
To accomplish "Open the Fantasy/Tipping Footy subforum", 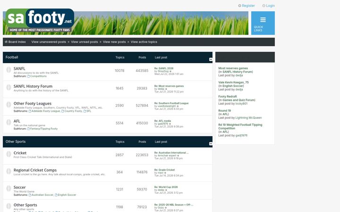I will tap(42, 129).
